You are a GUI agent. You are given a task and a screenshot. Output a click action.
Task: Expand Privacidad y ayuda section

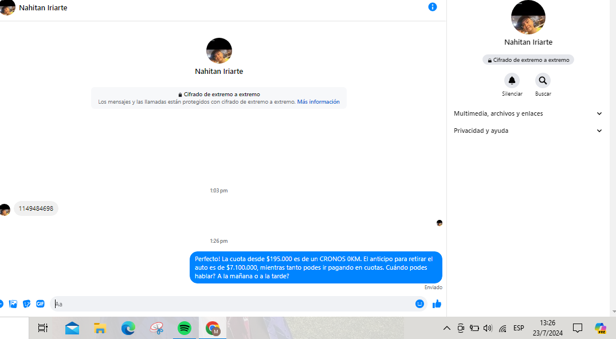tap(528, 131)
